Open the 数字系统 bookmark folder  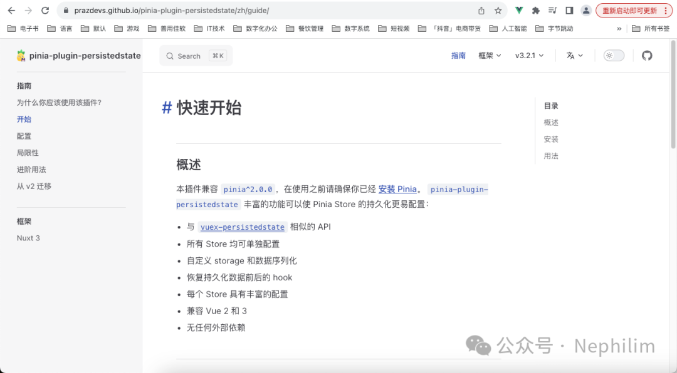(x=351, y=28)
